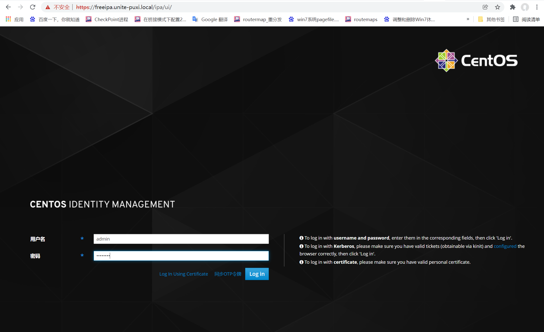Bookmark this page with the star icon

(498, 7)
